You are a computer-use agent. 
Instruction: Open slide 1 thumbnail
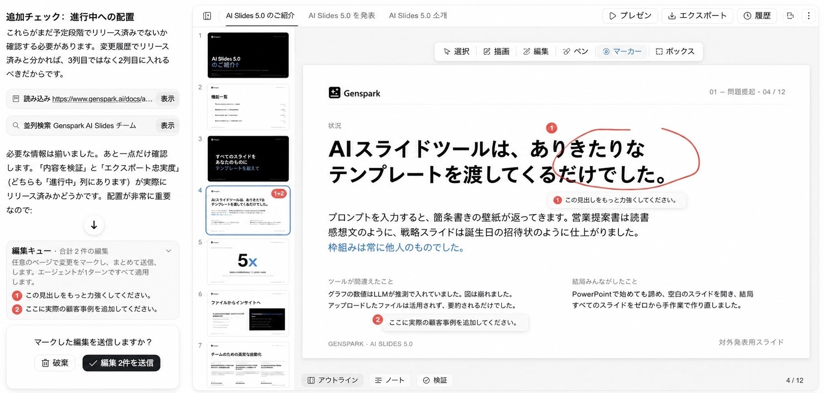pos(248,55)
